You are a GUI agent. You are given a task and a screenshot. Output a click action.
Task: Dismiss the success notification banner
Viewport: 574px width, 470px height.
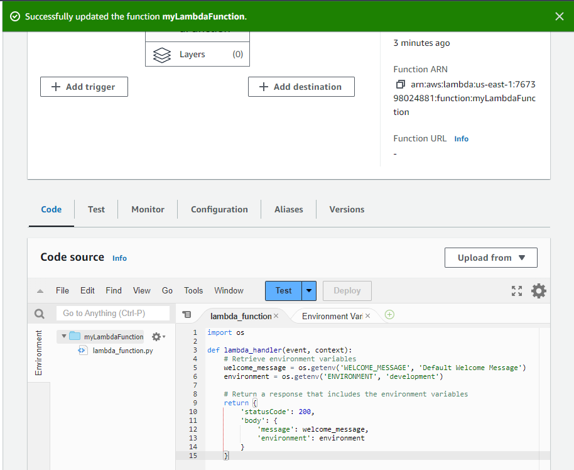tap(559, 16)
